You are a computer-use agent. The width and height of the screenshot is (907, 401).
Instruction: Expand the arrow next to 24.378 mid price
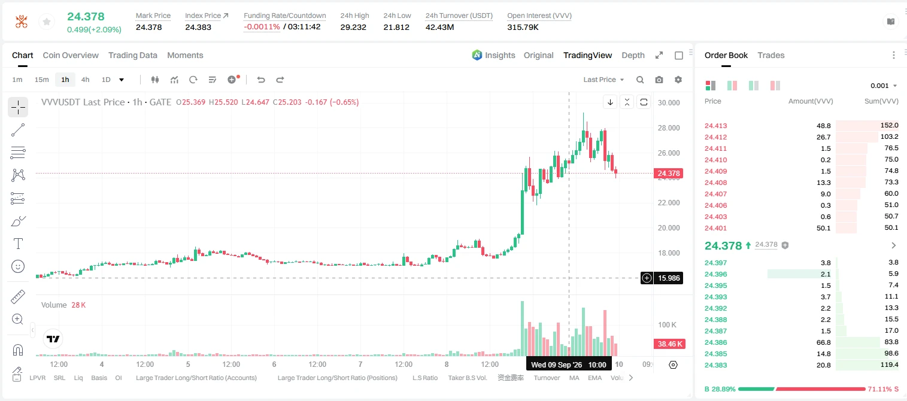coord(894,245)
